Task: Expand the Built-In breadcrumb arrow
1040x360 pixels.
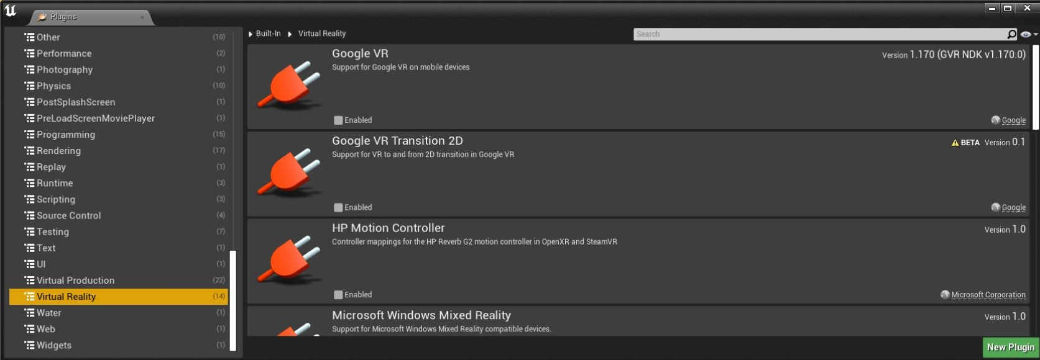Action: pos(251,34)
